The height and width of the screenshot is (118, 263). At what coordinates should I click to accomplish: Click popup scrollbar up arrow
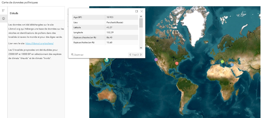click(141, 16)
